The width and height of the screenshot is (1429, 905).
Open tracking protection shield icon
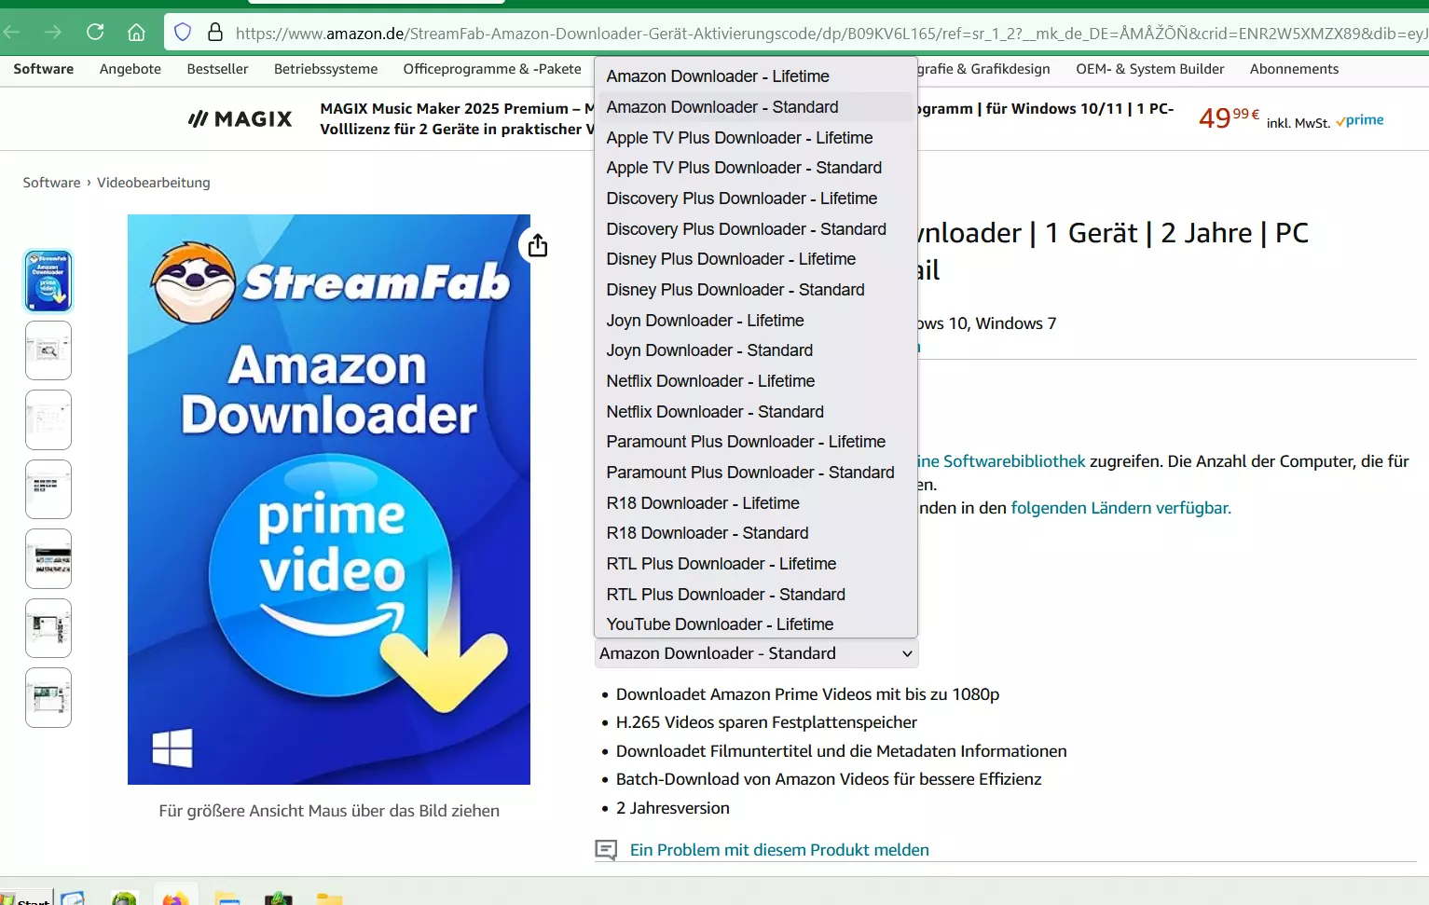(x=183, y=33)
